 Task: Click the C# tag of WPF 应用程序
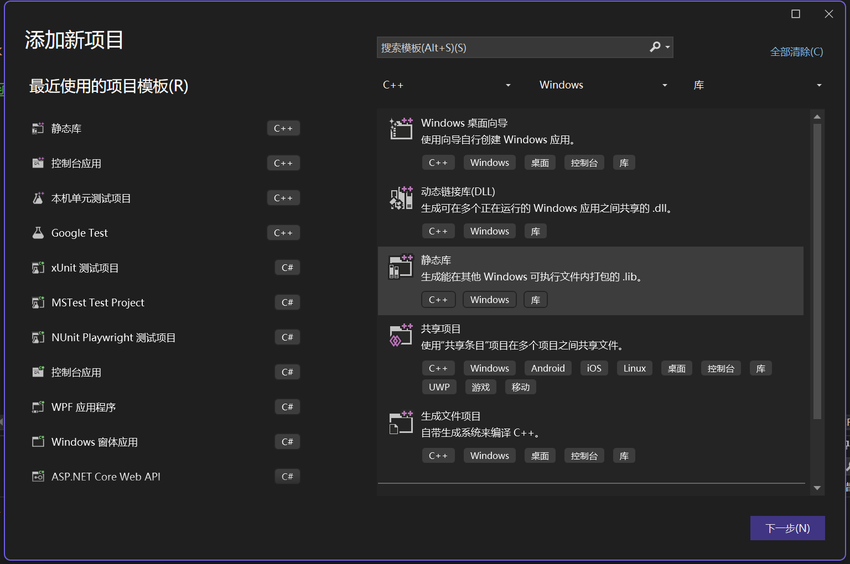(x=287, y=407)
